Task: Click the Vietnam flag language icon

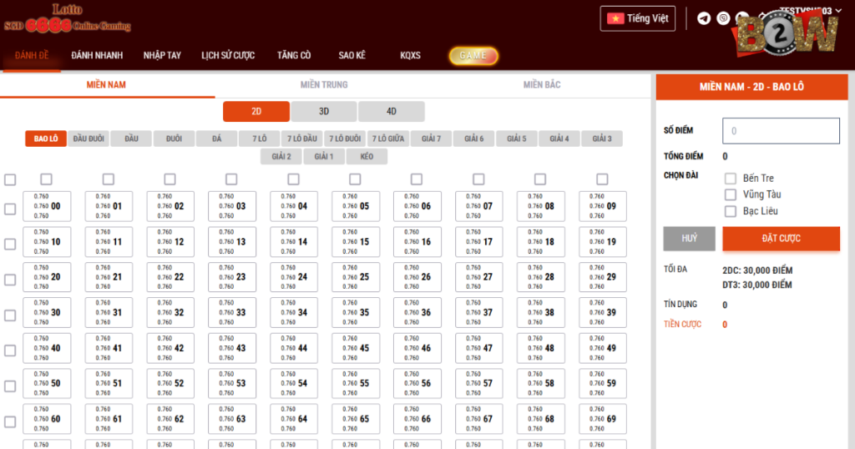Action: click(615, 18)
